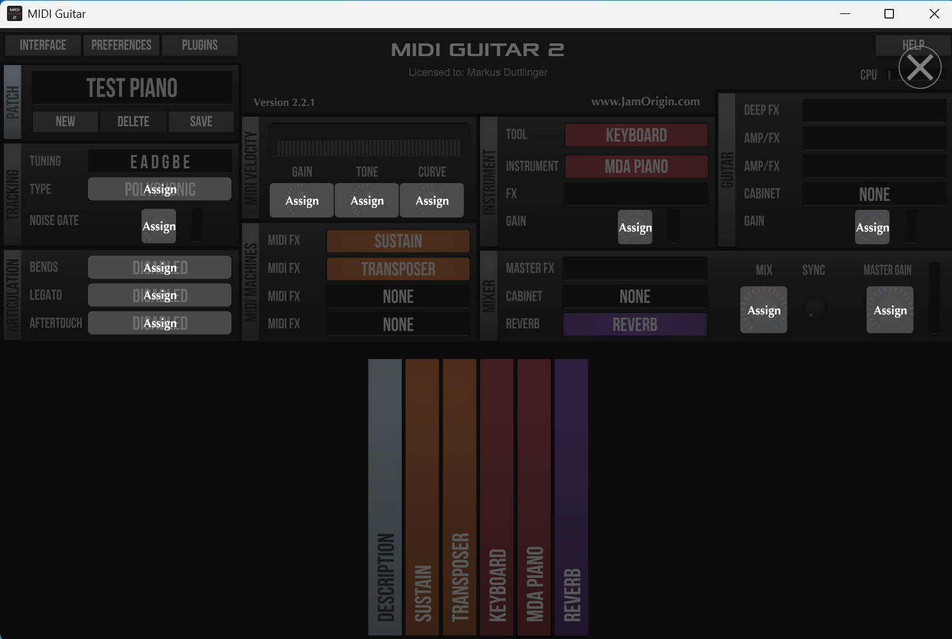This screenshot has height=639, width=952.
Task: Assign MIDI to velocity CURVE knob
Action: (x=432, y=201)
